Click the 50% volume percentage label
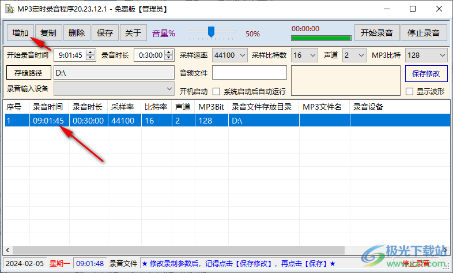The width and height of the screenshot is (453, 273). 253,34
